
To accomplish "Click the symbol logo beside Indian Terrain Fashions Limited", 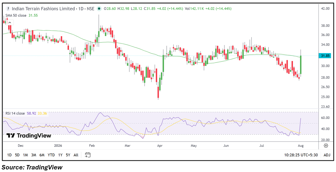I will 8,9.
